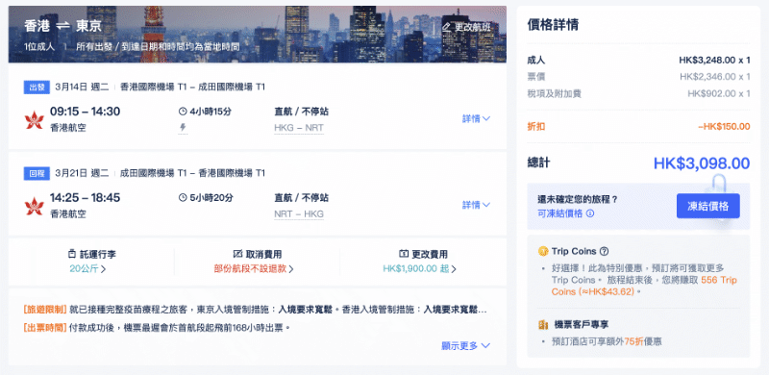Click the help question mark beside Trip Coins

[605, 251]
